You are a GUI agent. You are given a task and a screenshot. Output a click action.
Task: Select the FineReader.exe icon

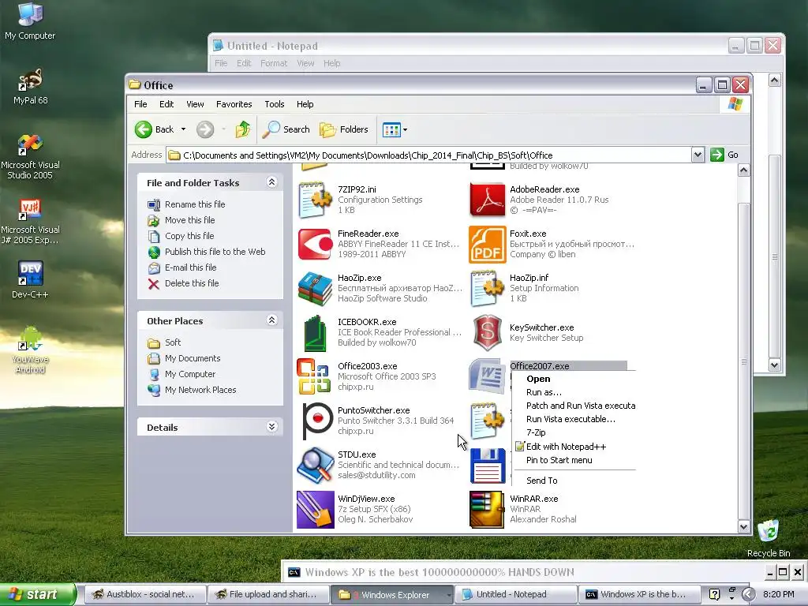coord(315,244)
